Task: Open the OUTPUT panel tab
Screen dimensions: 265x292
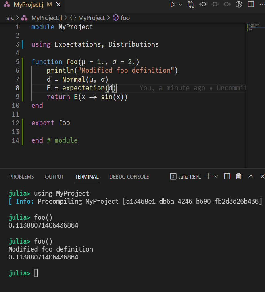Action: point(54,177)
